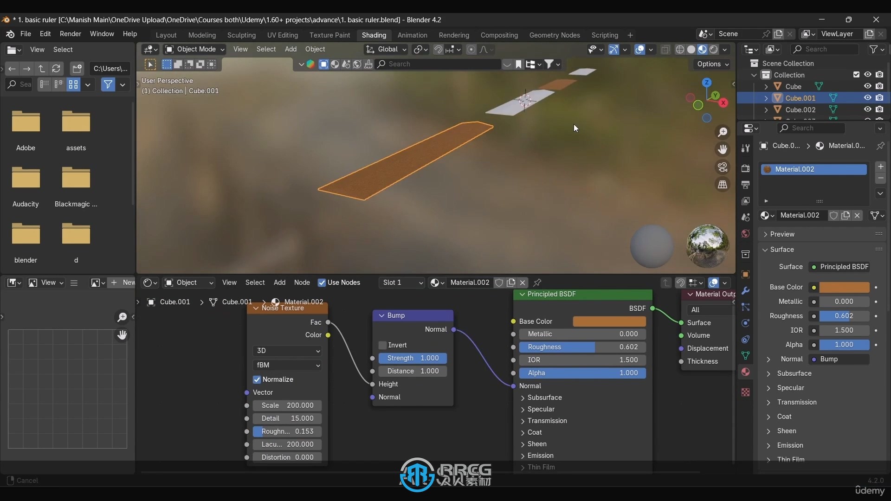Toggle visibility of Cube.002 in outliner
Image resolution: width=891 pixels, height=501 pixels.
point(866,109)
